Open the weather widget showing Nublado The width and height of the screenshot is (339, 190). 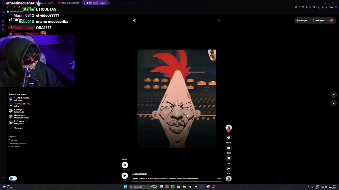tap(7, 187)
